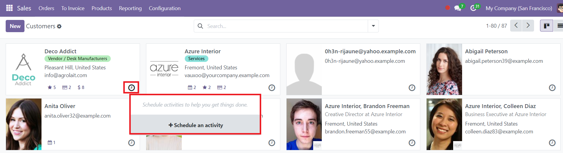Click Brandon Freeman's photo
Screen dimensions: 563x153
[x=304, y=124]
